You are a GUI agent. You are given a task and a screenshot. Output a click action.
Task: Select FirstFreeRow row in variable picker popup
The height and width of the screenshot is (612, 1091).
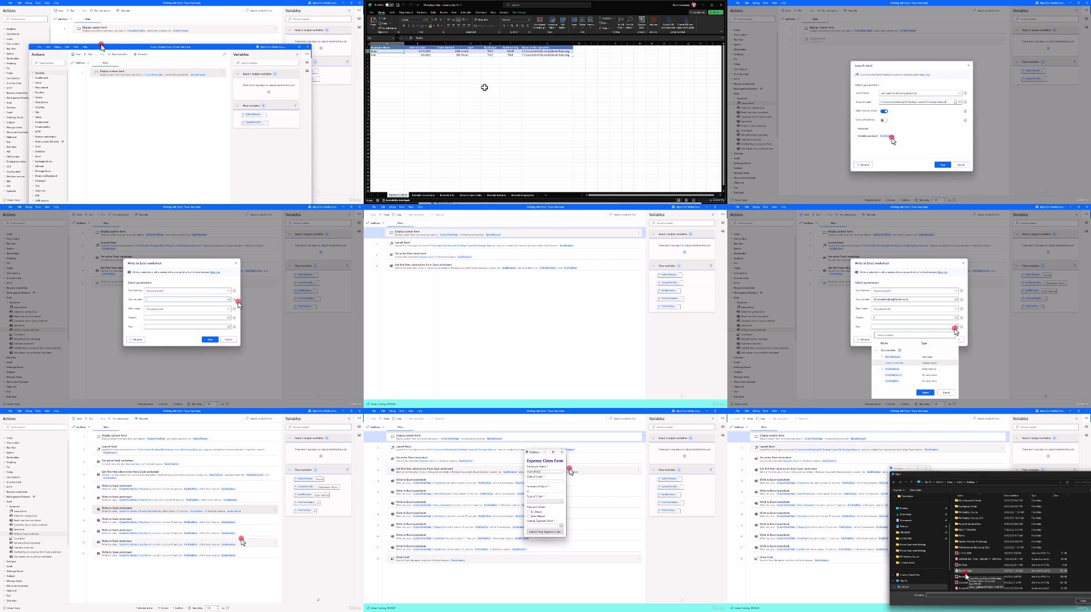point(915,381)
